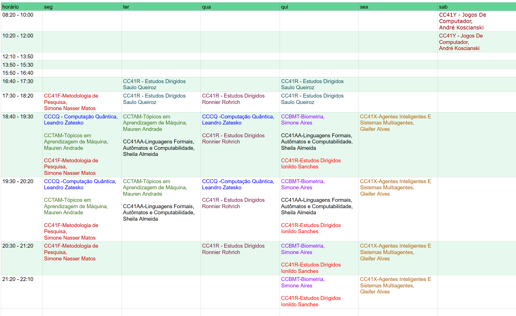Click Thursday 16:40 Estudos Dirigidos Saulo Queiroz
The width and height of the screenshot is (516, 316).
[312, 84]
